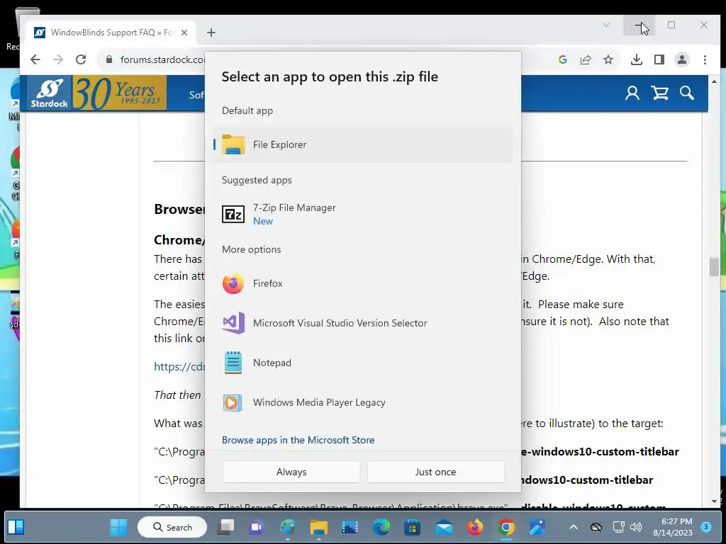Open Microsoft Store from the taskbar

(x=412, y=527)
